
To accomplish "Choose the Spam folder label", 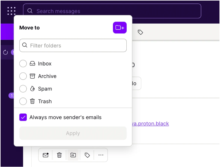I will click(45, 89).
